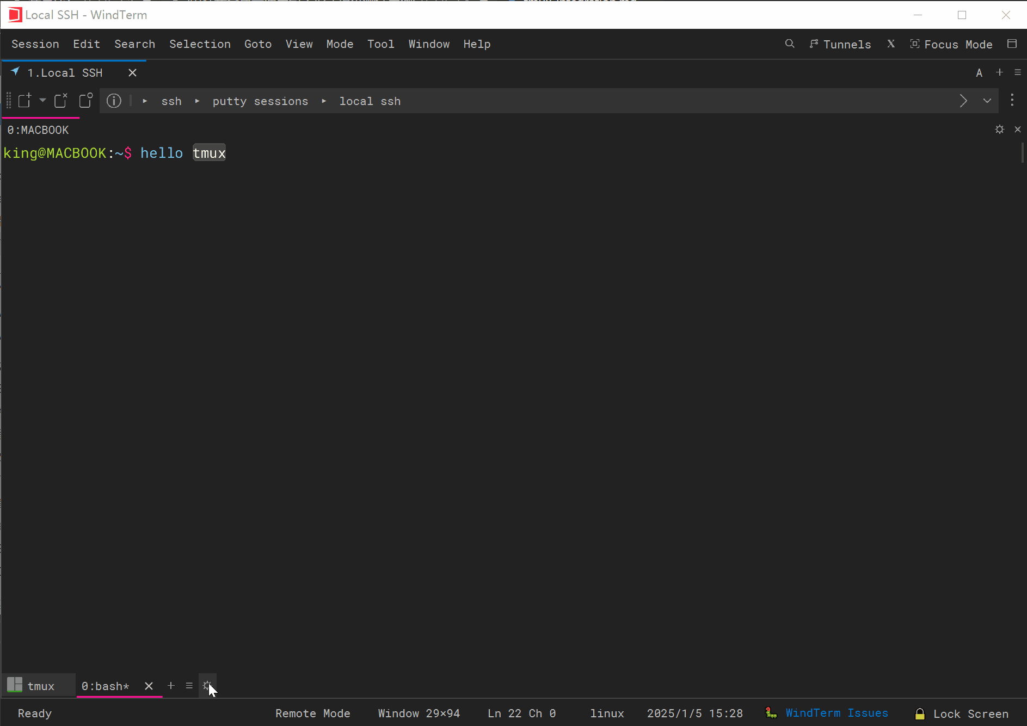Viewport: 1027px width, 726px height.
Task: Open the WindTerm Issues link
Action: click(x=837, y=713)
